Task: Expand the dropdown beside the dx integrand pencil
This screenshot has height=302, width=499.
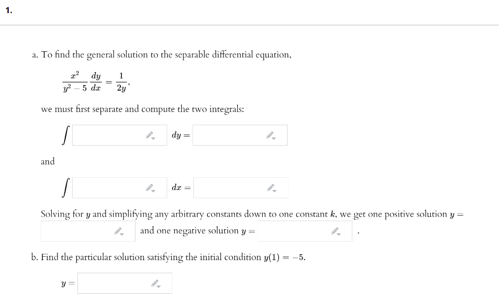Action: click(153, 191)
